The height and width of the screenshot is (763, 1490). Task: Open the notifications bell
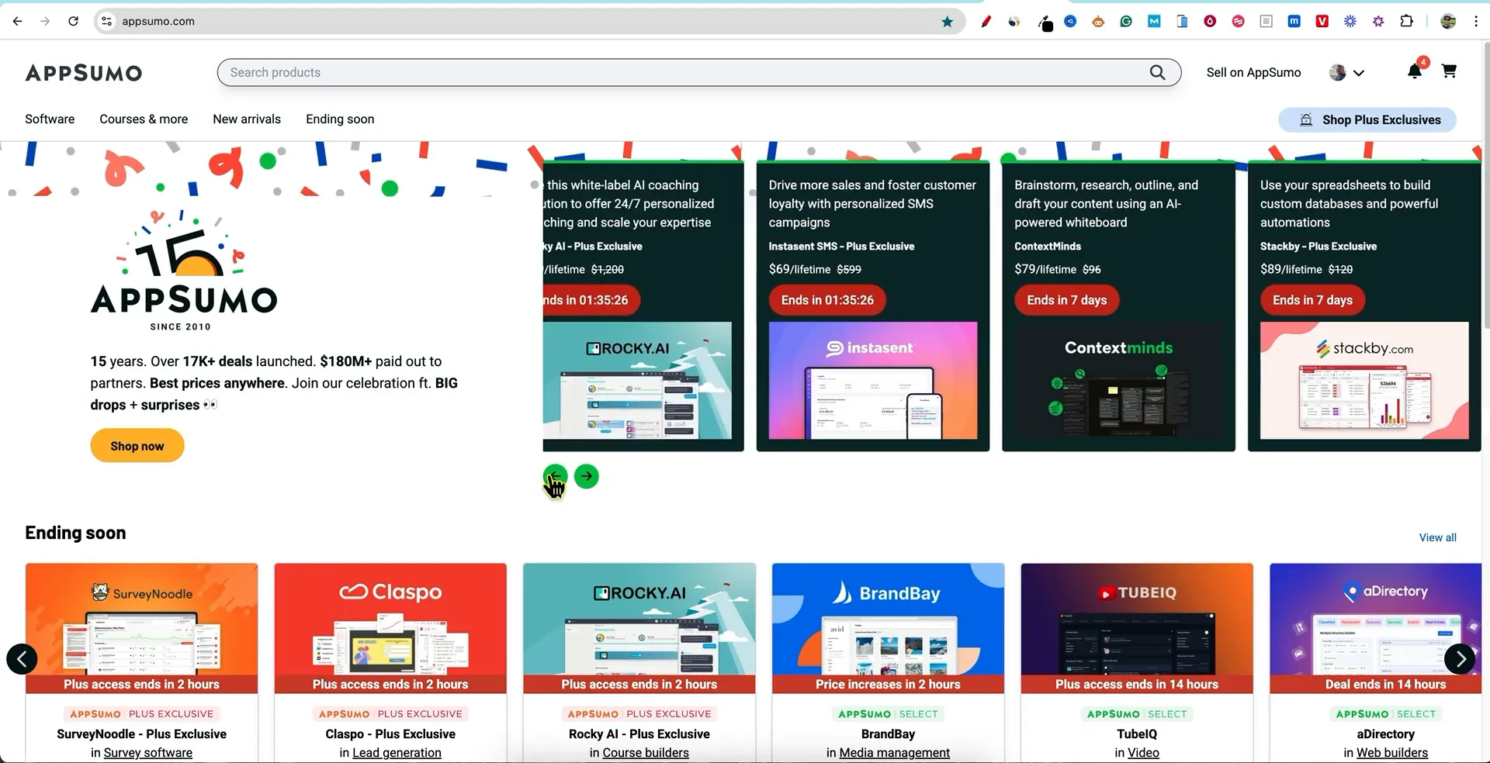[1415, 71]
